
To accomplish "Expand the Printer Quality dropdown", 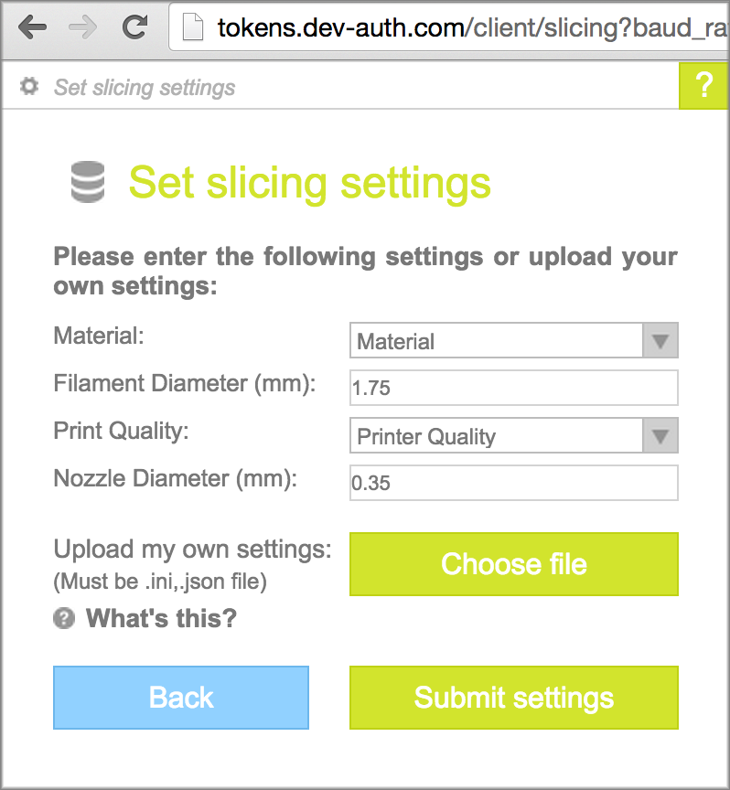I will click(x=499, y=436).
